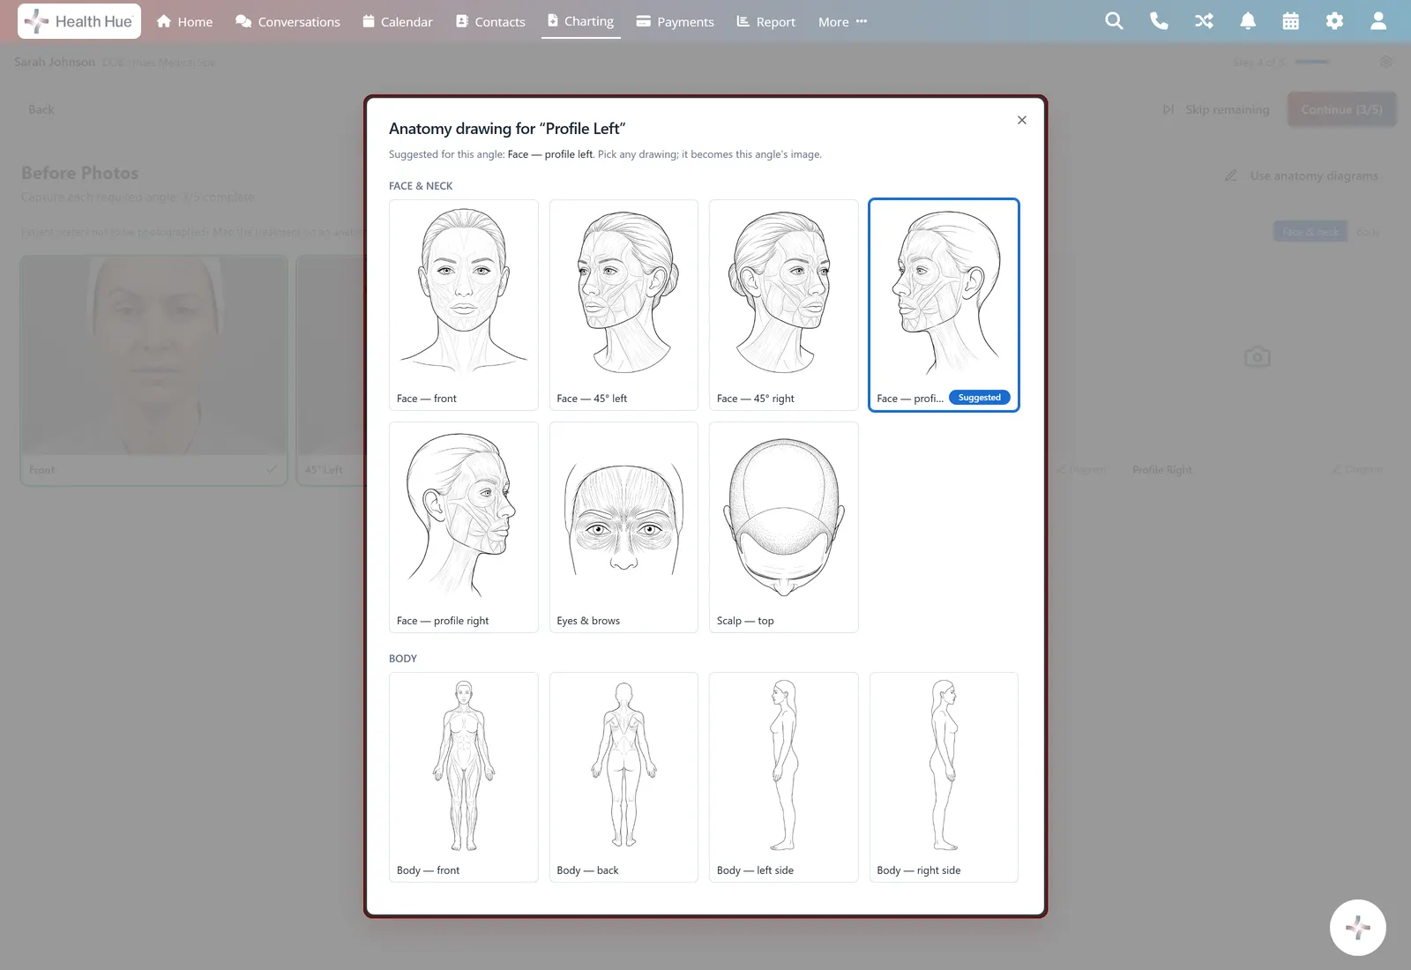
Task: Select the Face — profile right drawing
Action: 464,526
